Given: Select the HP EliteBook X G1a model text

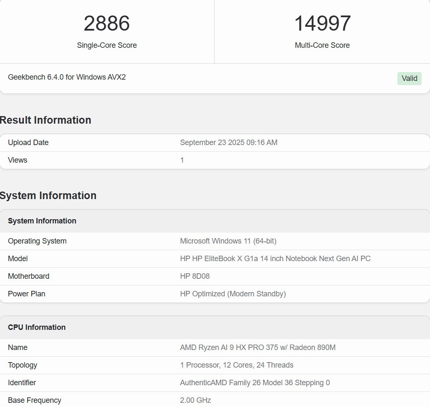Looking at the screenshot, I should tap(275, 259).
